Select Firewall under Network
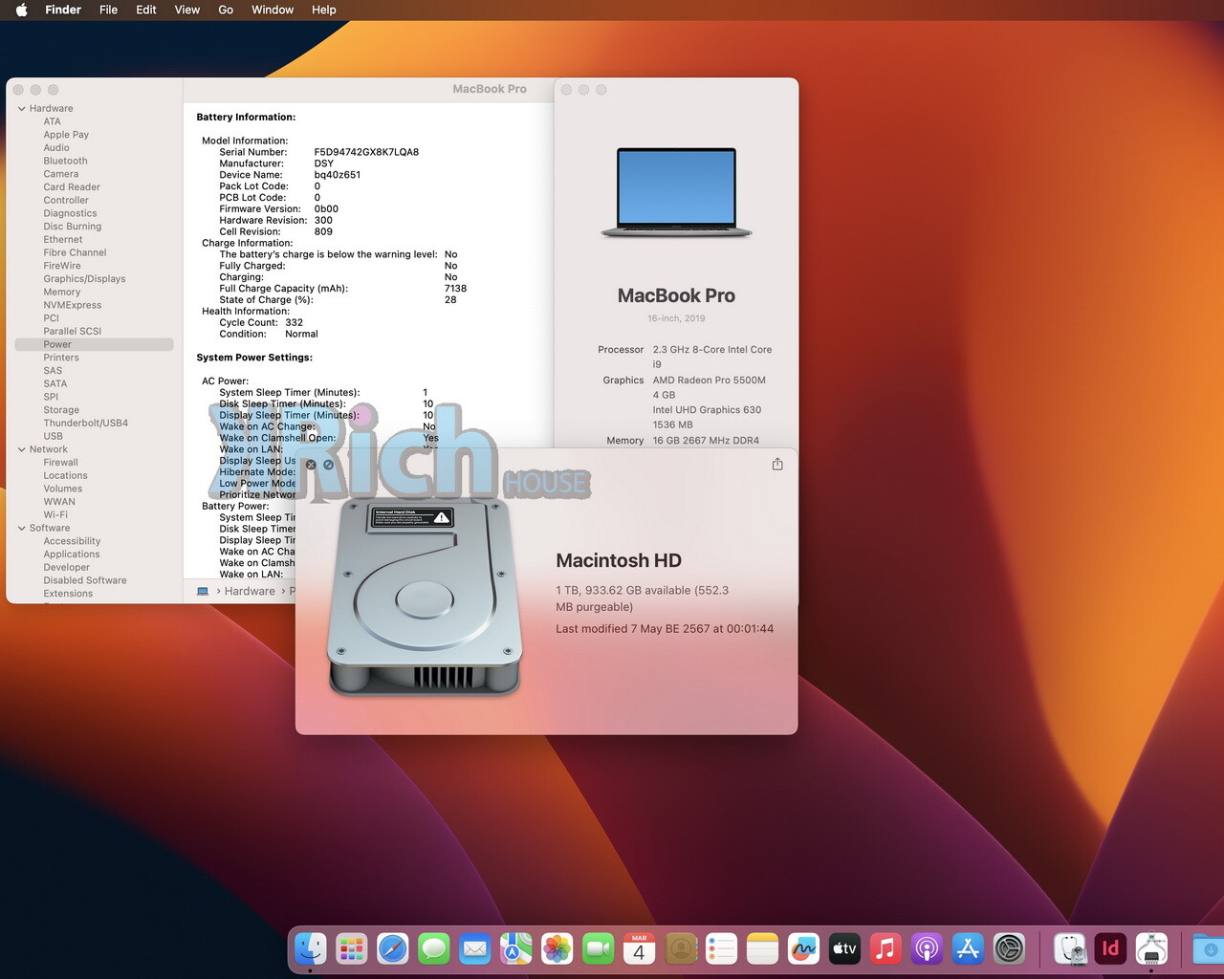Screen dimensions: 1224x979 60,463
